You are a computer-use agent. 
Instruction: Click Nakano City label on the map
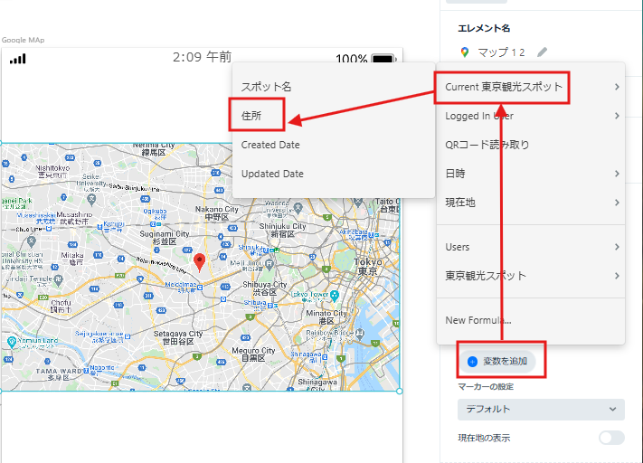[217, 213]
